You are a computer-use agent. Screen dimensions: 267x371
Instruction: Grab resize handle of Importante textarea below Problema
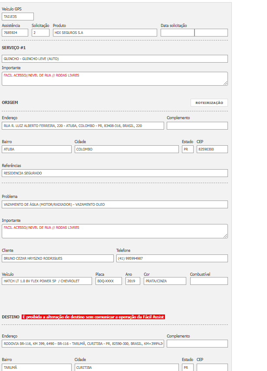(225, 236)
